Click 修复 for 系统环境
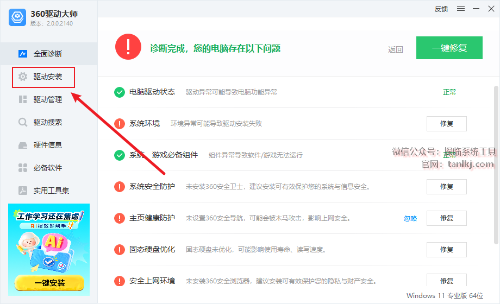This screenshot has width=500, height=304. (446, 124)
